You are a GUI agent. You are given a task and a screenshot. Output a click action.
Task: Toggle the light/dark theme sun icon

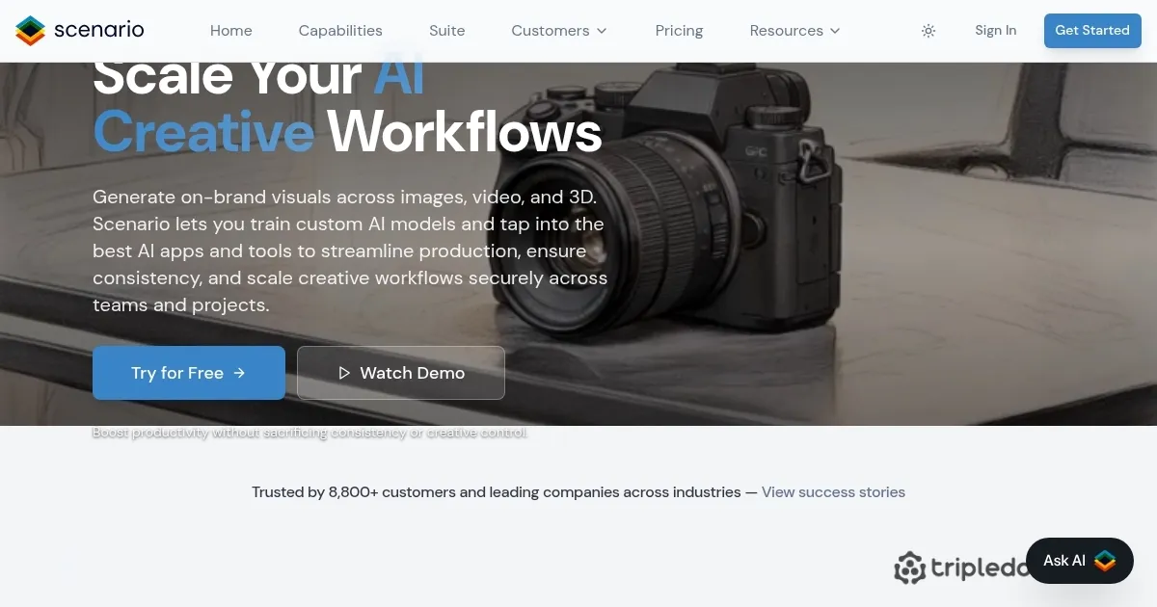point(928,31)
